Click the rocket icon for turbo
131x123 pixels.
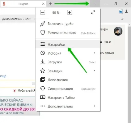(43, 24)
